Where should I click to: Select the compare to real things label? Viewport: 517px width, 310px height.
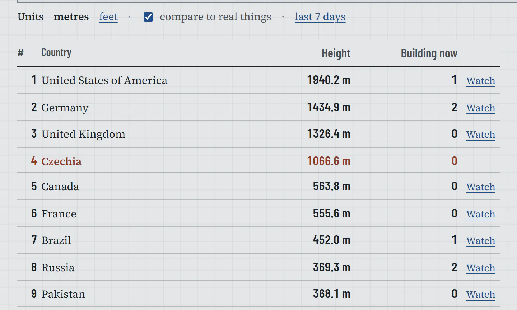click(x=215, y=17)
